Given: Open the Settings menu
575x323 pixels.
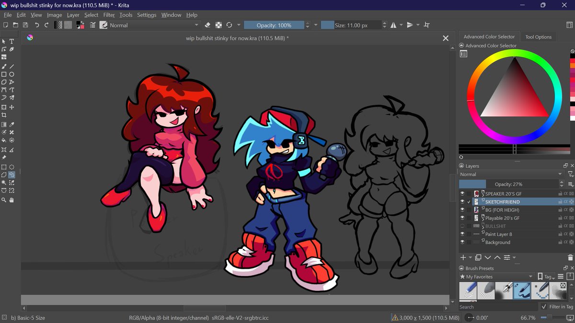Looking at the screenshot, I should pos(147,15).
